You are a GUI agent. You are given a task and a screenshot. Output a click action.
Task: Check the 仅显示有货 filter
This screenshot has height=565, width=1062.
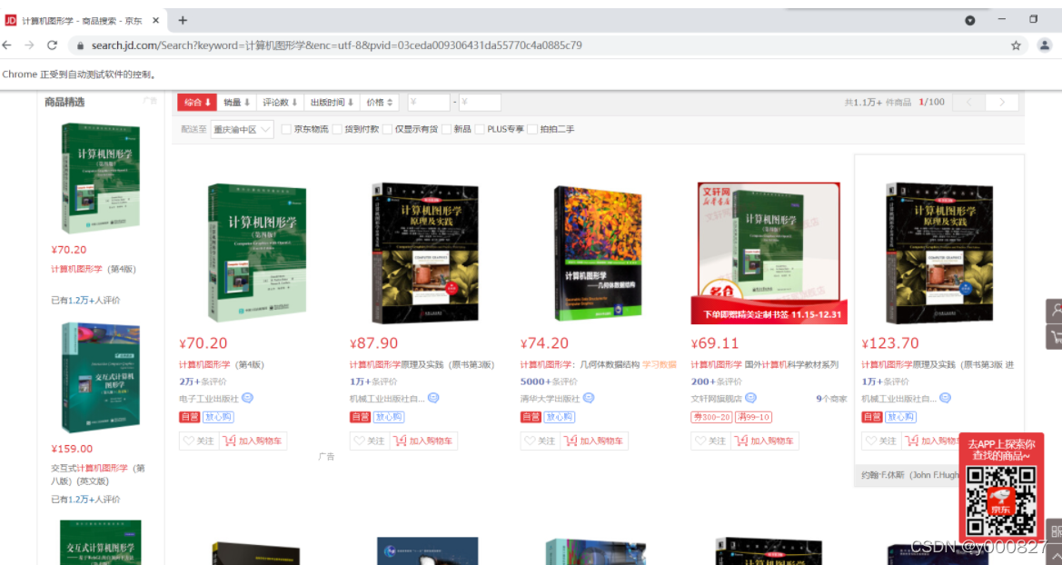pyautogui.click(x=387, y=129)
